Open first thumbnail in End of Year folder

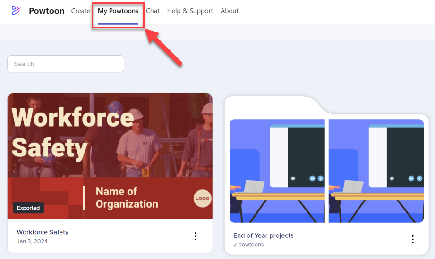(277, 170)
